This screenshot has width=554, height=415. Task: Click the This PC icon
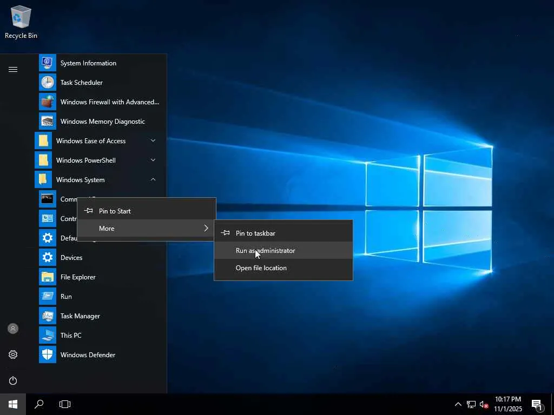(x=48, y=336)
